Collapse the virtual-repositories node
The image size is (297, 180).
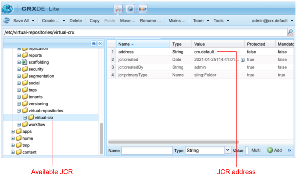(x=19, y=111)
